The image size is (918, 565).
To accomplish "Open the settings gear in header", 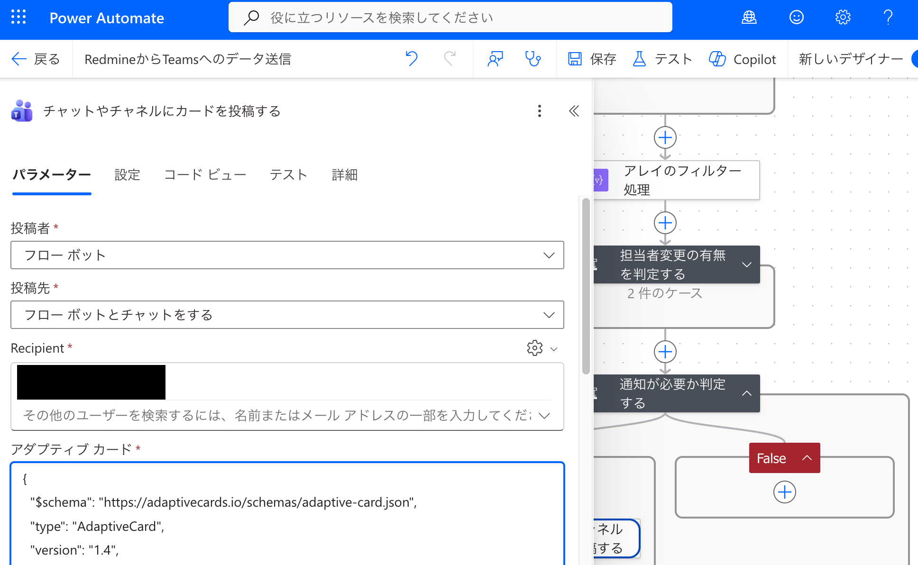I will tap(843, 18).
